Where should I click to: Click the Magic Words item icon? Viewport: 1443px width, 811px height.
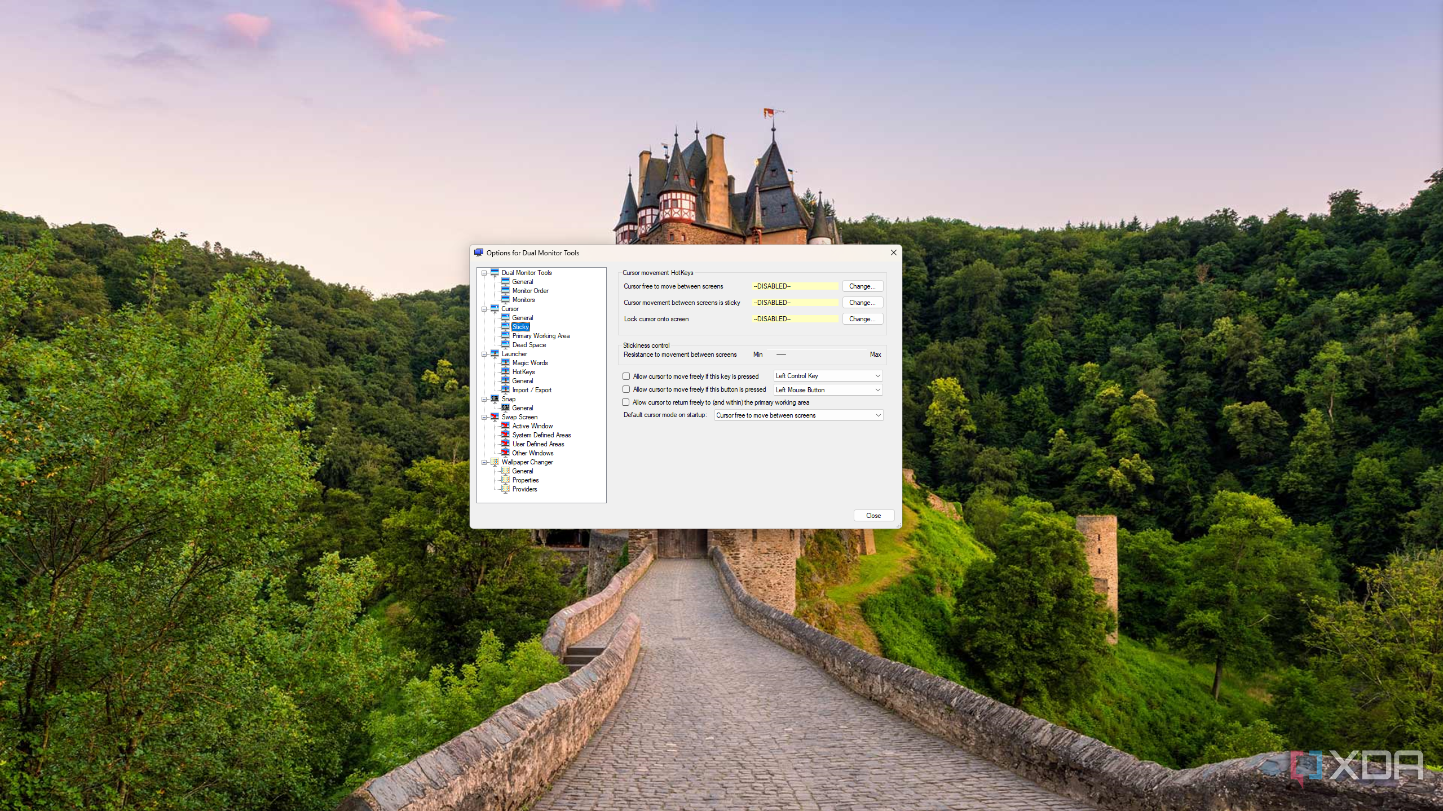click(505, 363)
